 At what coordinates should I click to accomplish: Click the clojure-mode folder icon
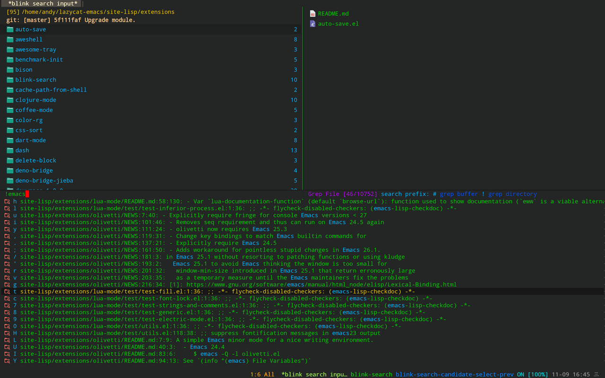click(x=10, y=100)
